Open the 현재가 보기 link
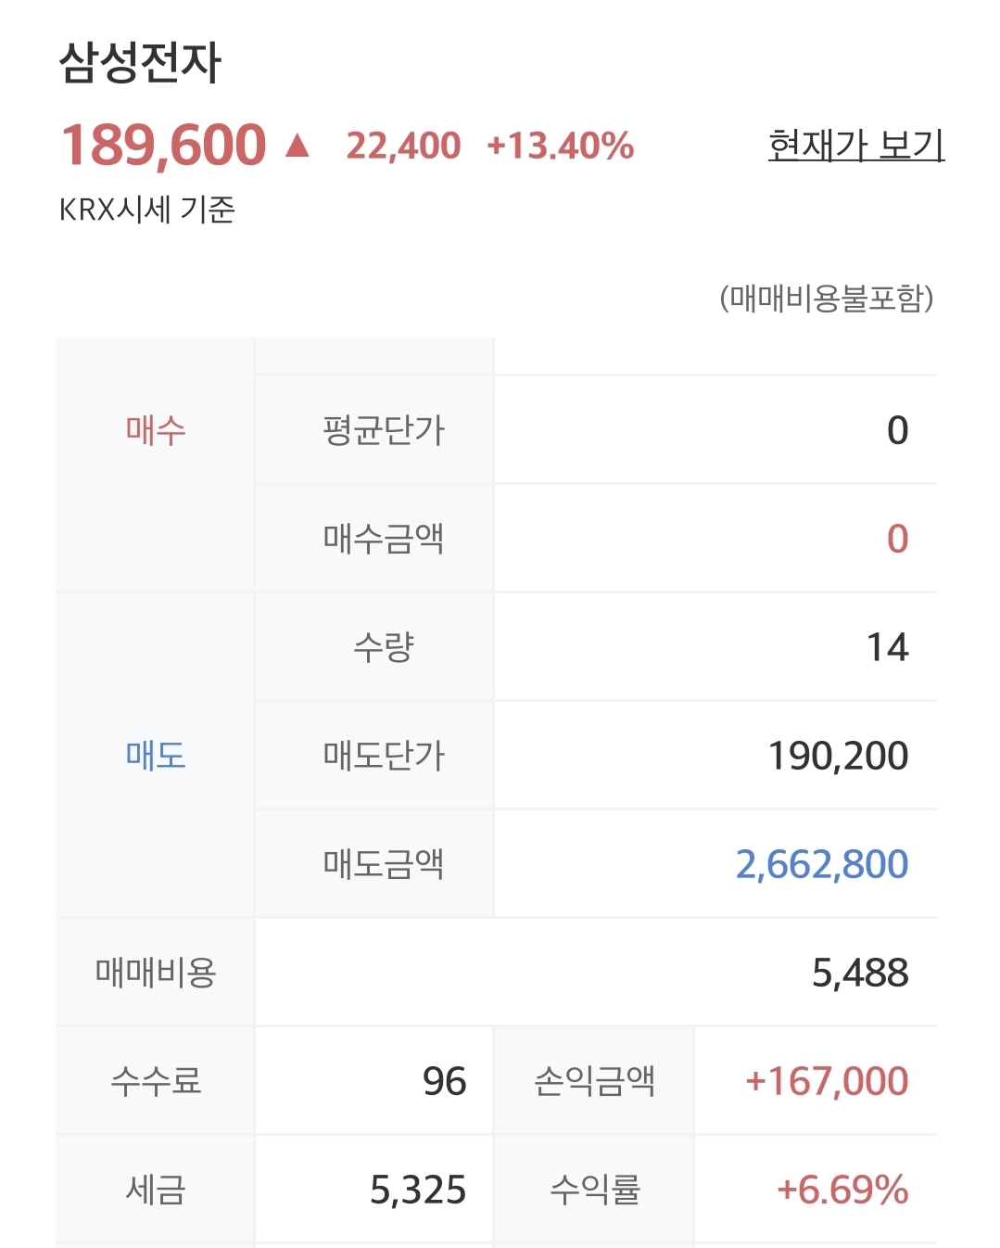The height and width of the screenshot is (1248, 1000). [x=855, y=146]
